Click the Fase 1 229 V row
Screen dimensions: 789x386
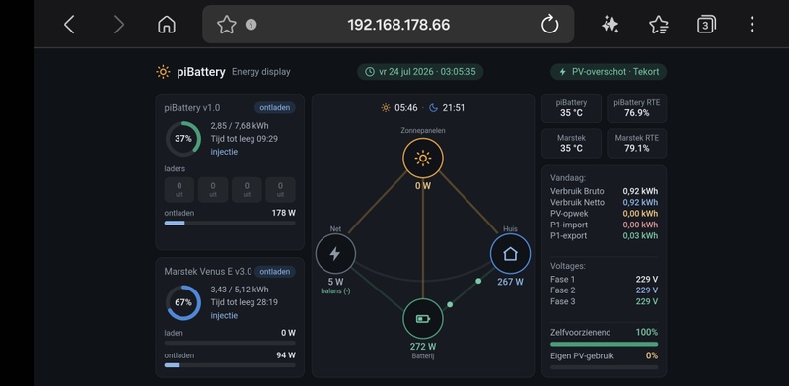(x=604, y=279)
